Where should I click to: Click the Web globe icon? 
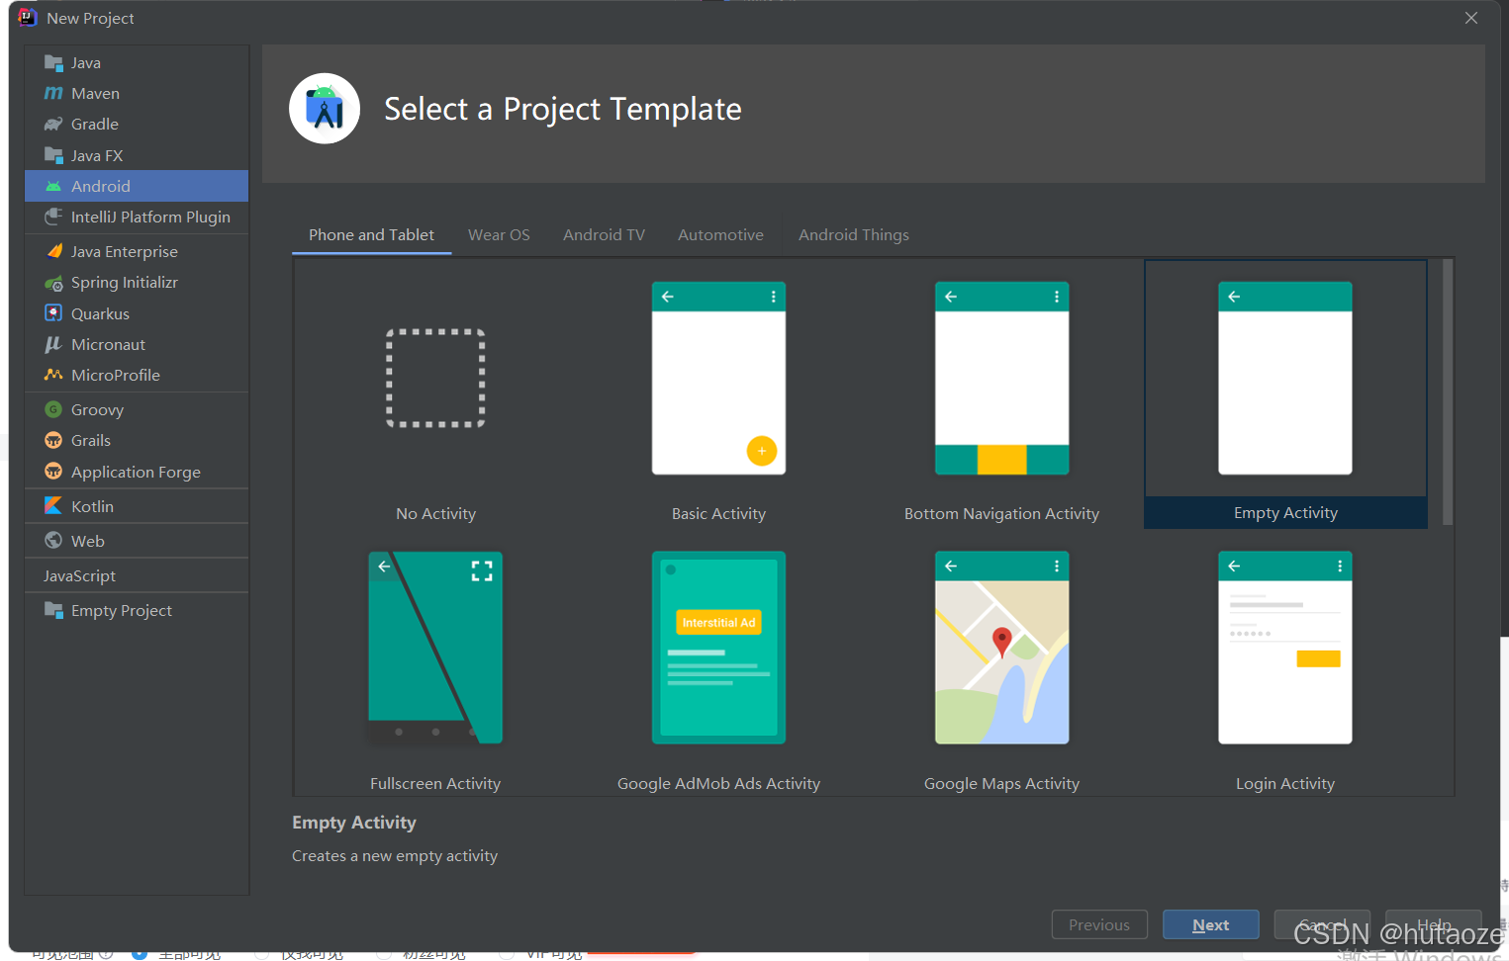(53, 540)
